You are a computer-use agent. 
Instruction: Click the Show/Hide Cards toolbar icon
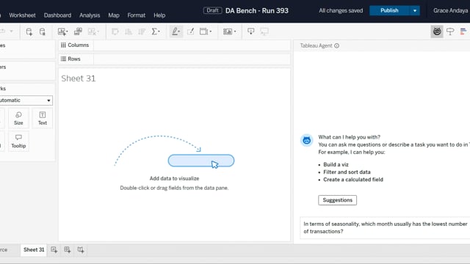228,32
